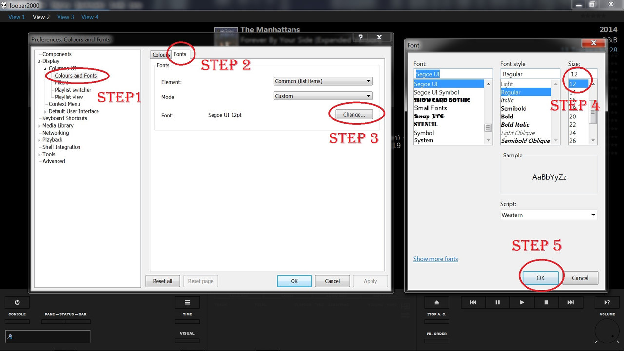This screenshot has height=351, width=624.
Task: Click the power icon button above CONSOLE
Action: click(17, 302)
